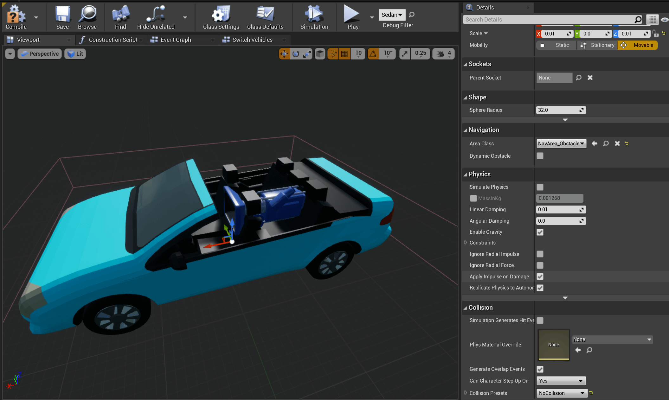Screen dimensions: 669x400
Task: Disable Enable Gravity checkbox
Action: pos(540,232)
